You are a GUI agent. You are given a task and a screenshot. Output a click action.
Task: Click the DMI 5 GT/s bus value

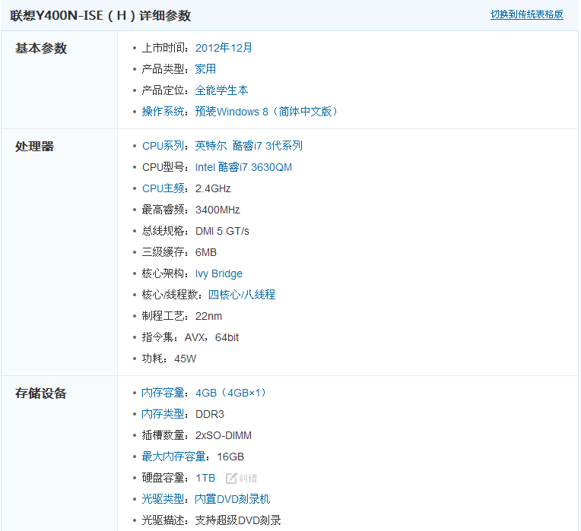[x=222, y=231]
